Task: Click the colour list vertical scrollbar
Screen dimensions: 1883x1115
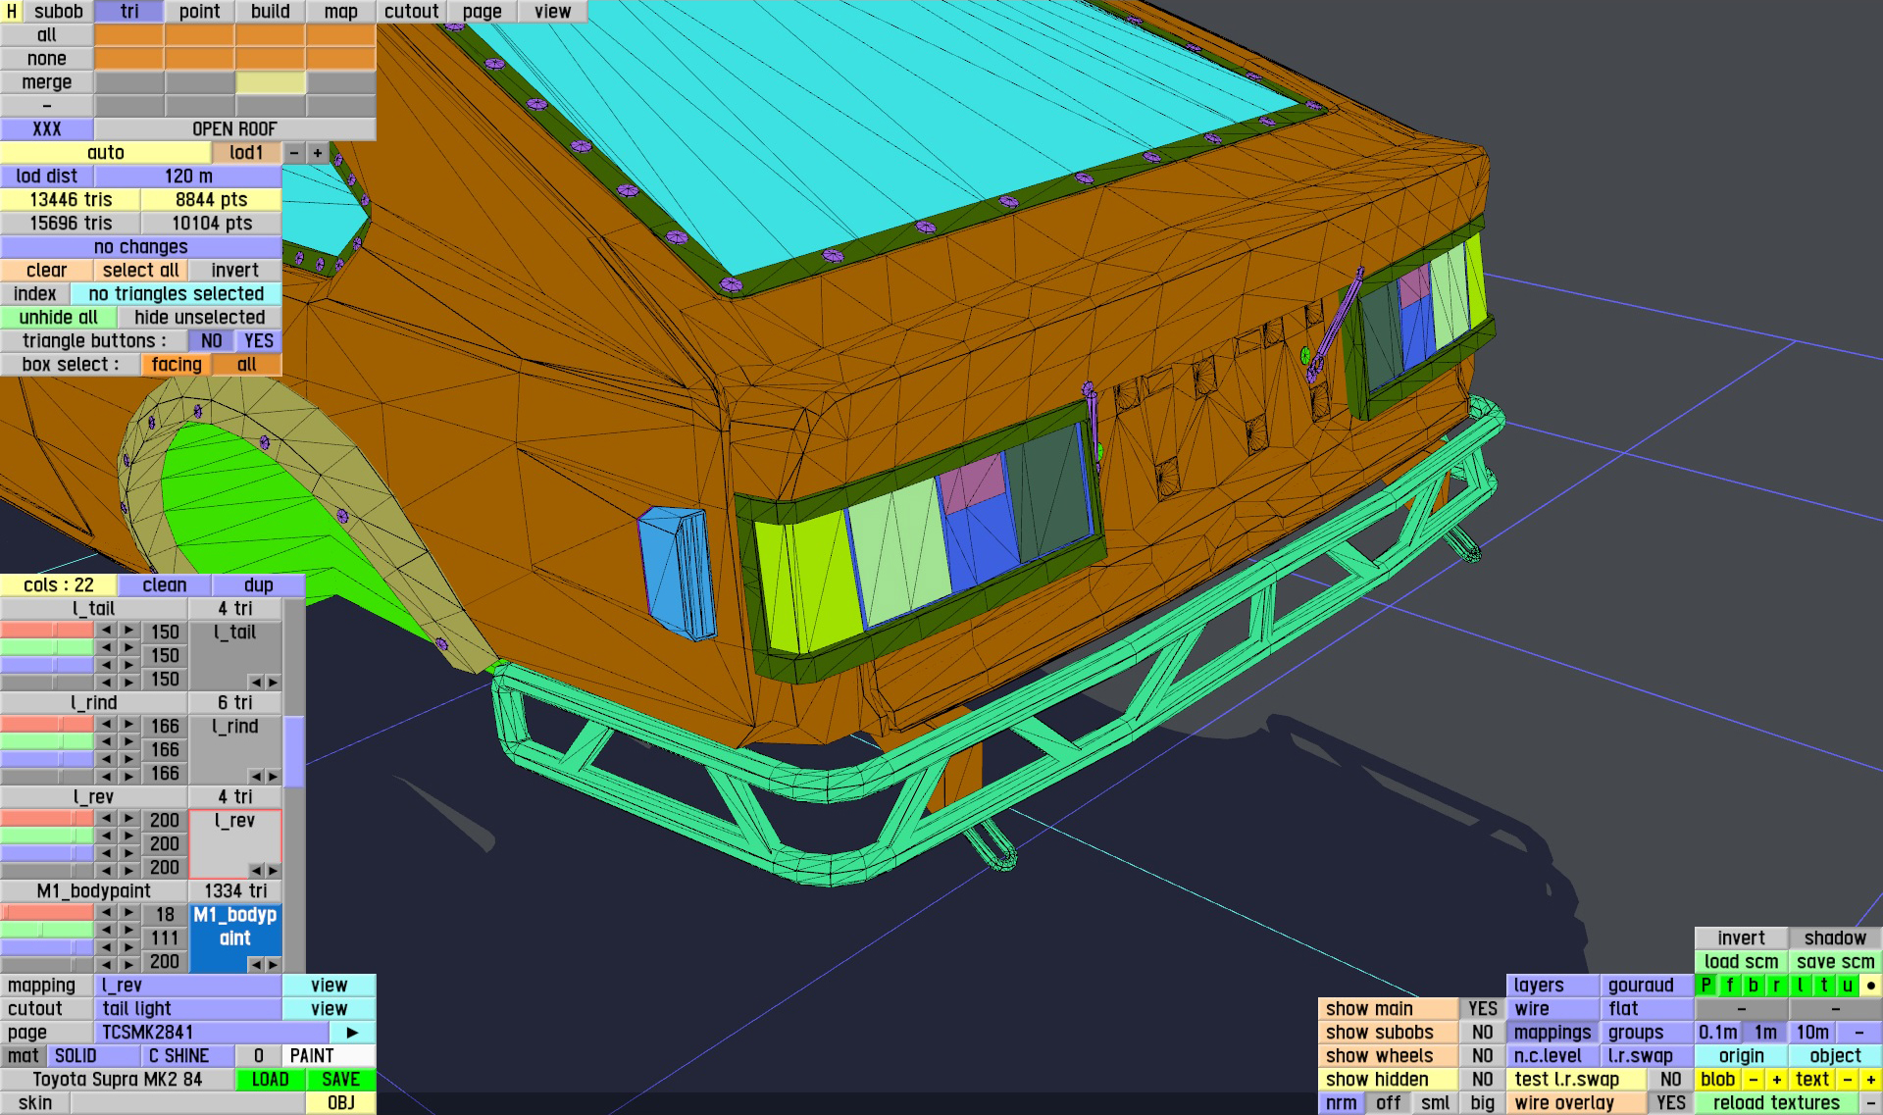Action: [293, 750]
